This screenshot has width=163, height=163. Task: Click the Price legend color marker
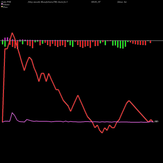click(2, 7)
